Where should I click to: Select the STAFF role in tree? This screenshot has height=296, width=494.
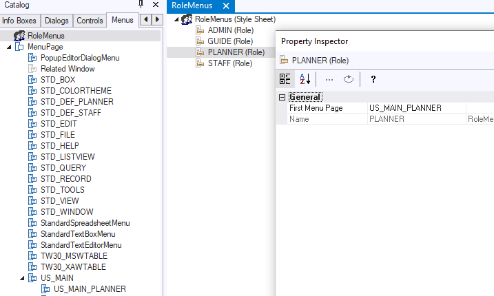(x=229, y=63)
